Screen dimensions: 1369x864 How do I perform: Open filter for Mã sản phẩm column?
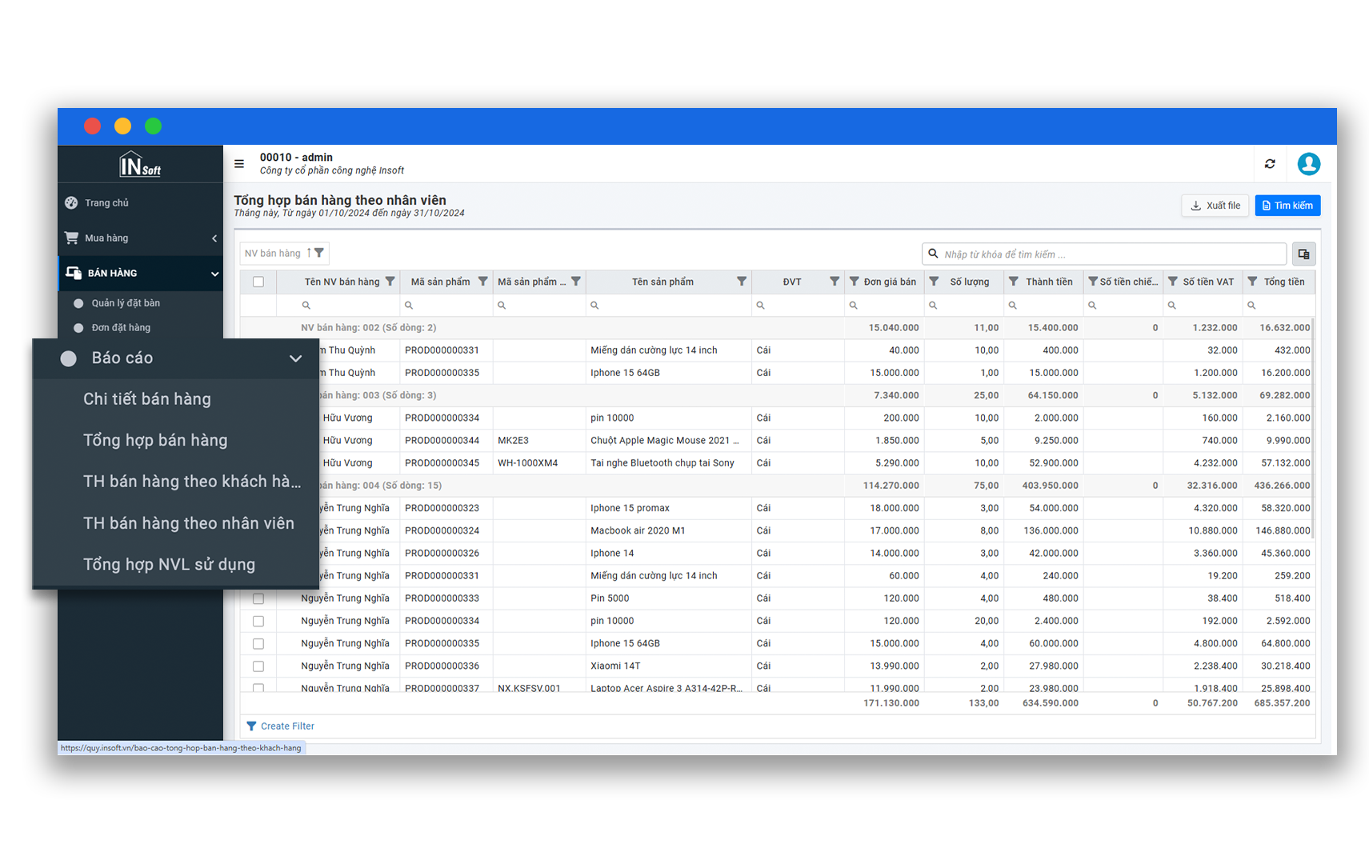(x=483, y=282)
